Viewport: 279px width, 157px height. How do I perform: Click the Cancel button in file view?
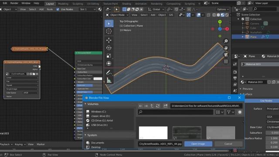point(228,144)
